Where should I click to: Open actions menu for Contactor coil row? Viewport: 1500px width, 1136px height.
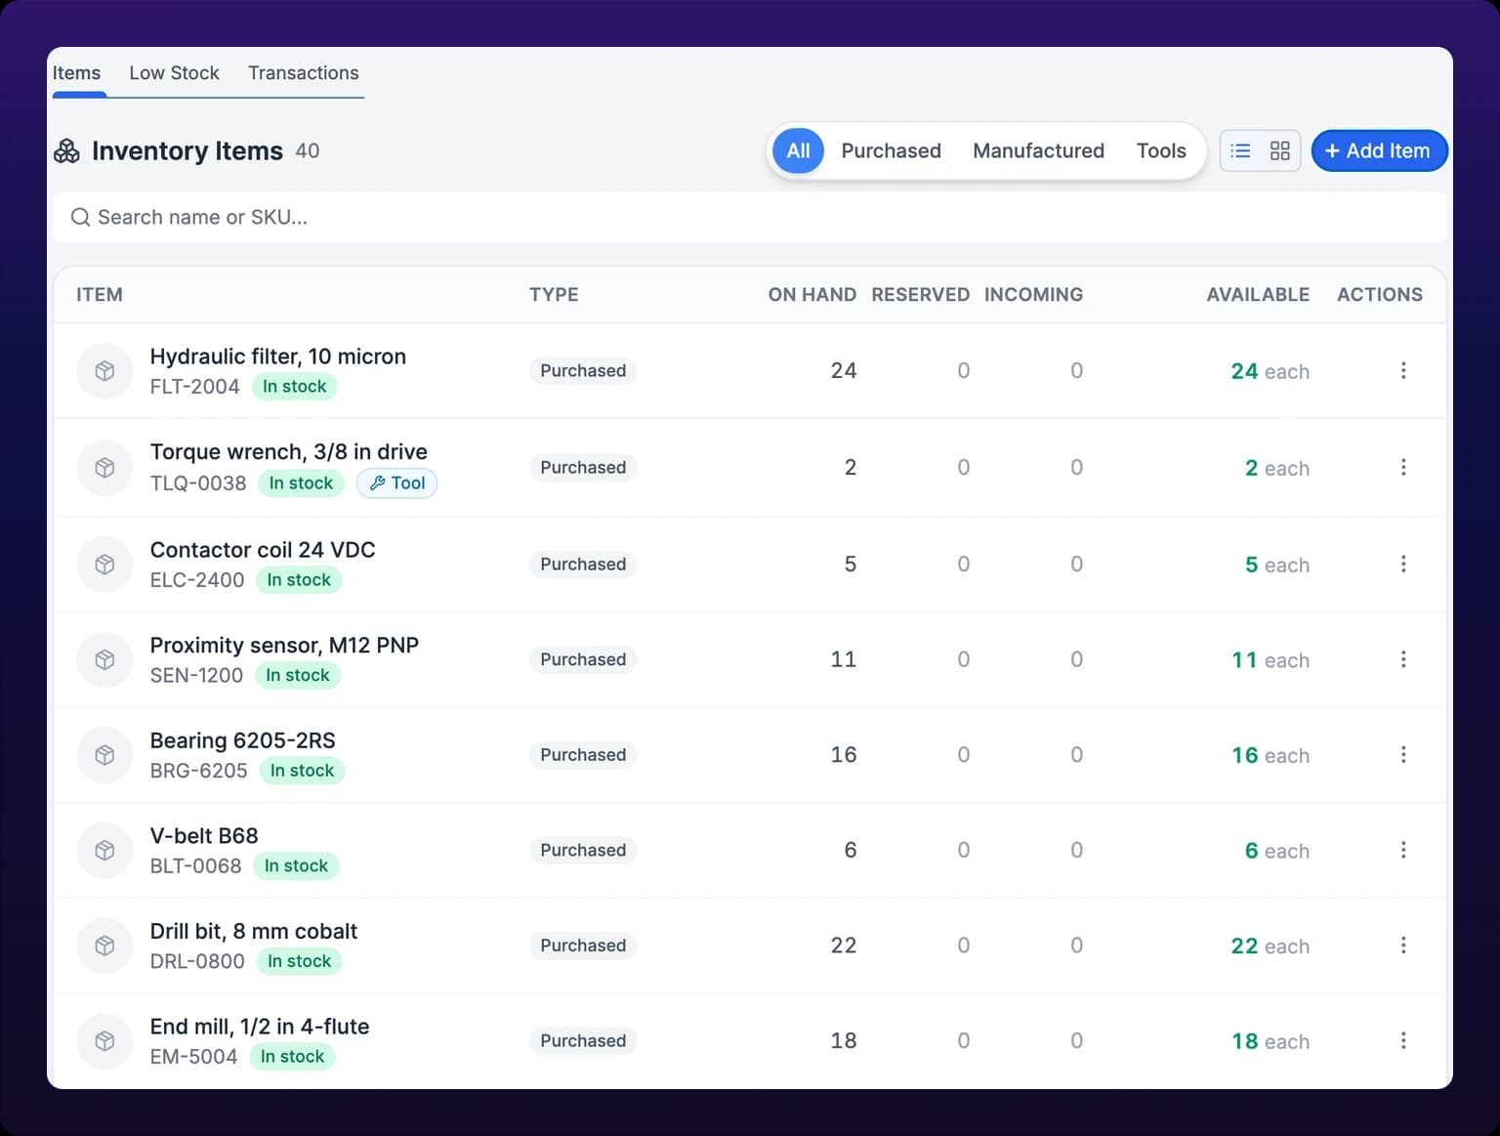1403,564
